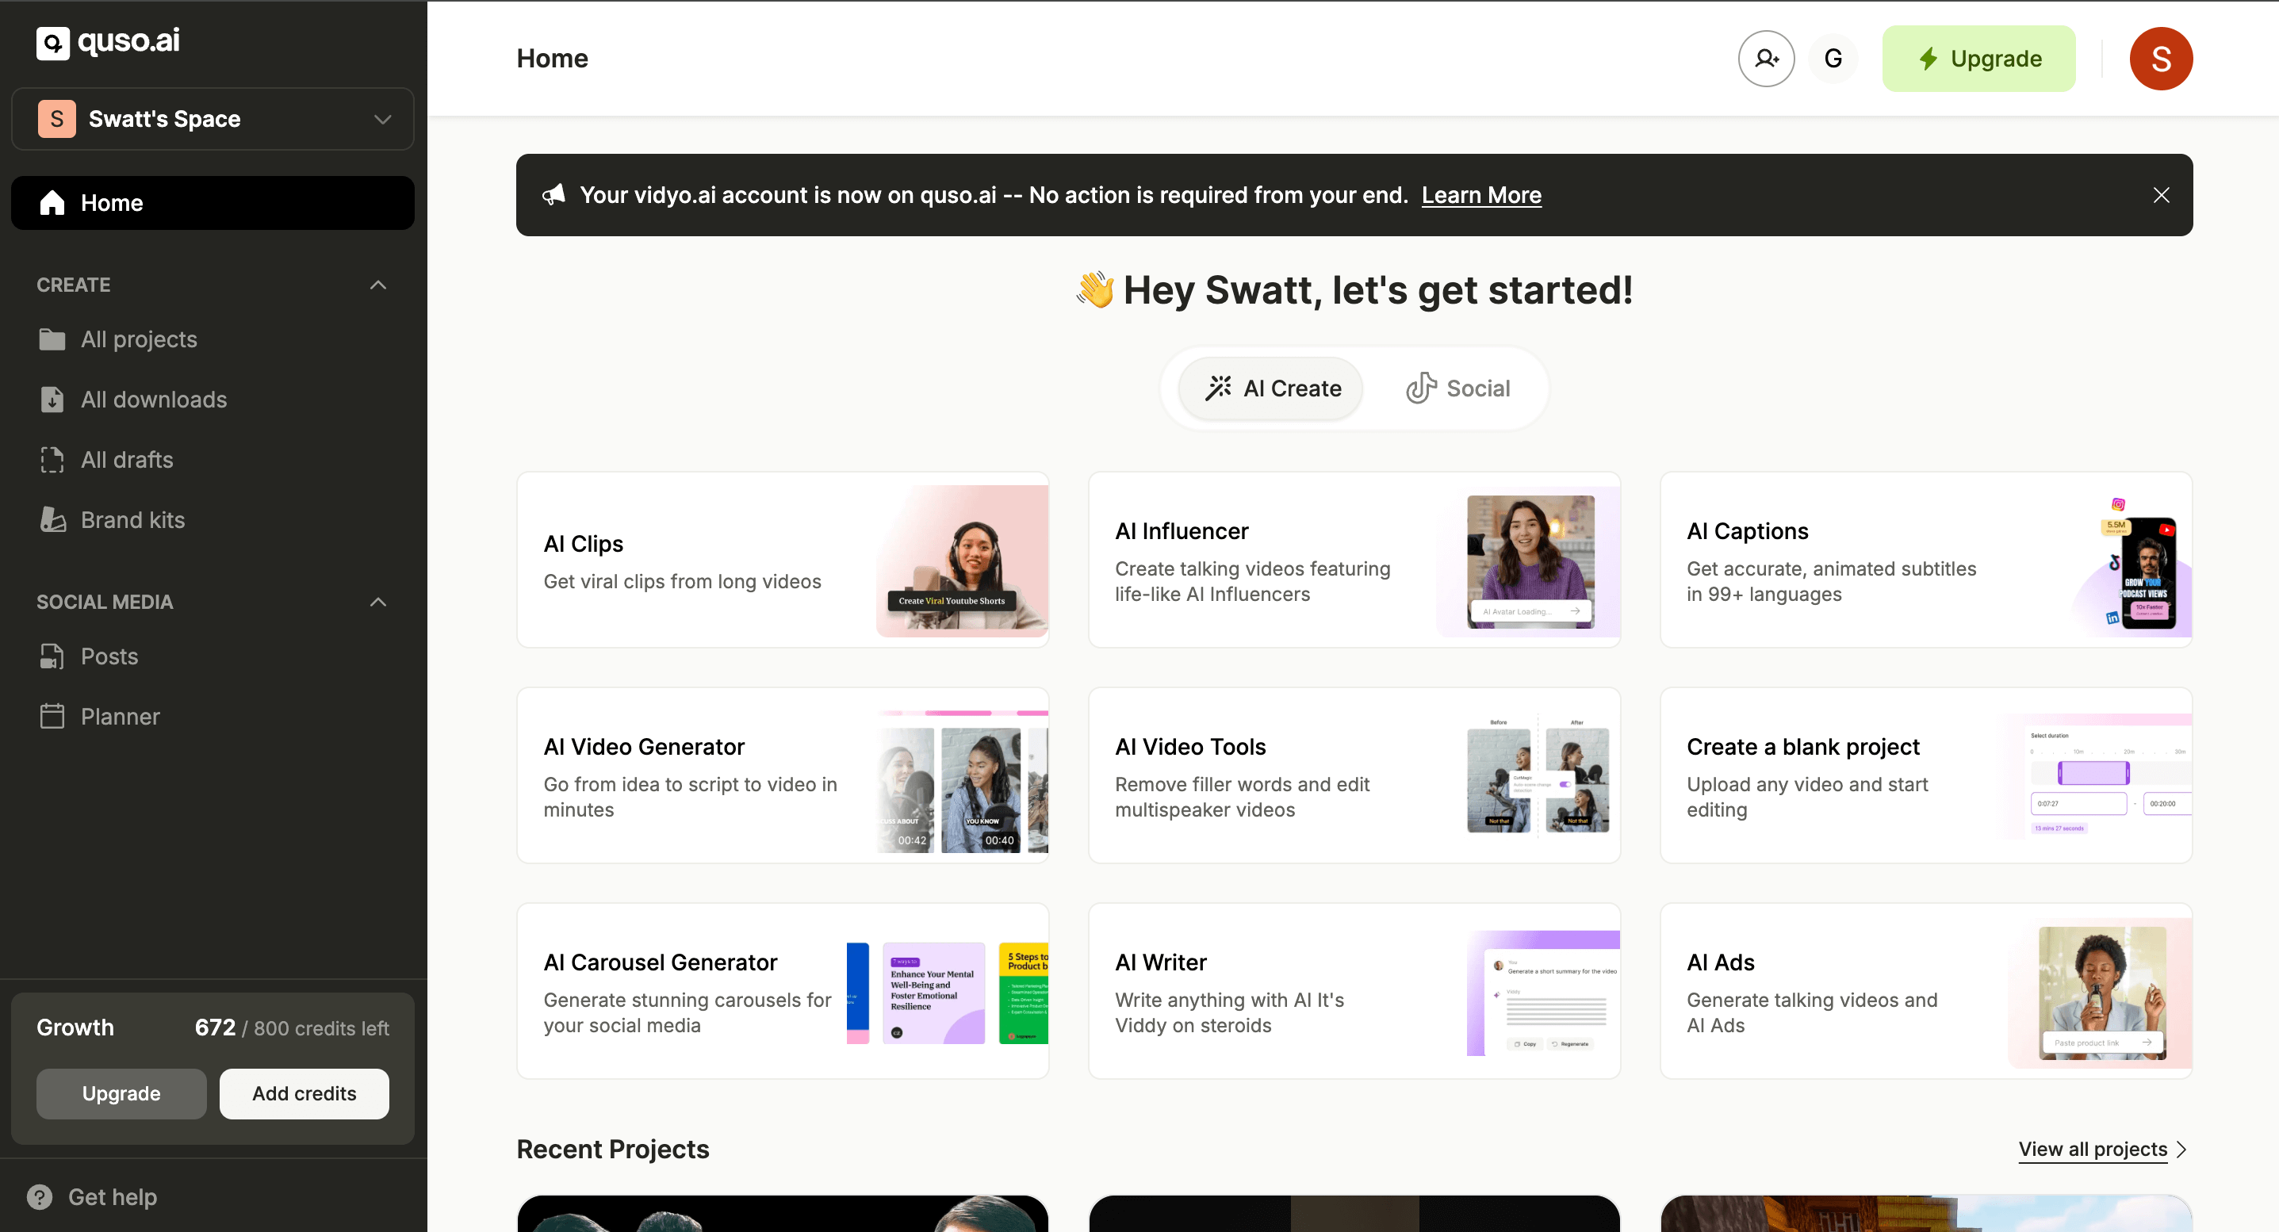The height and width of the screenshot is (1232, 2279).
Task: Open the G account circle icon
Action: pyautogui.click(x=1833, y=59)
